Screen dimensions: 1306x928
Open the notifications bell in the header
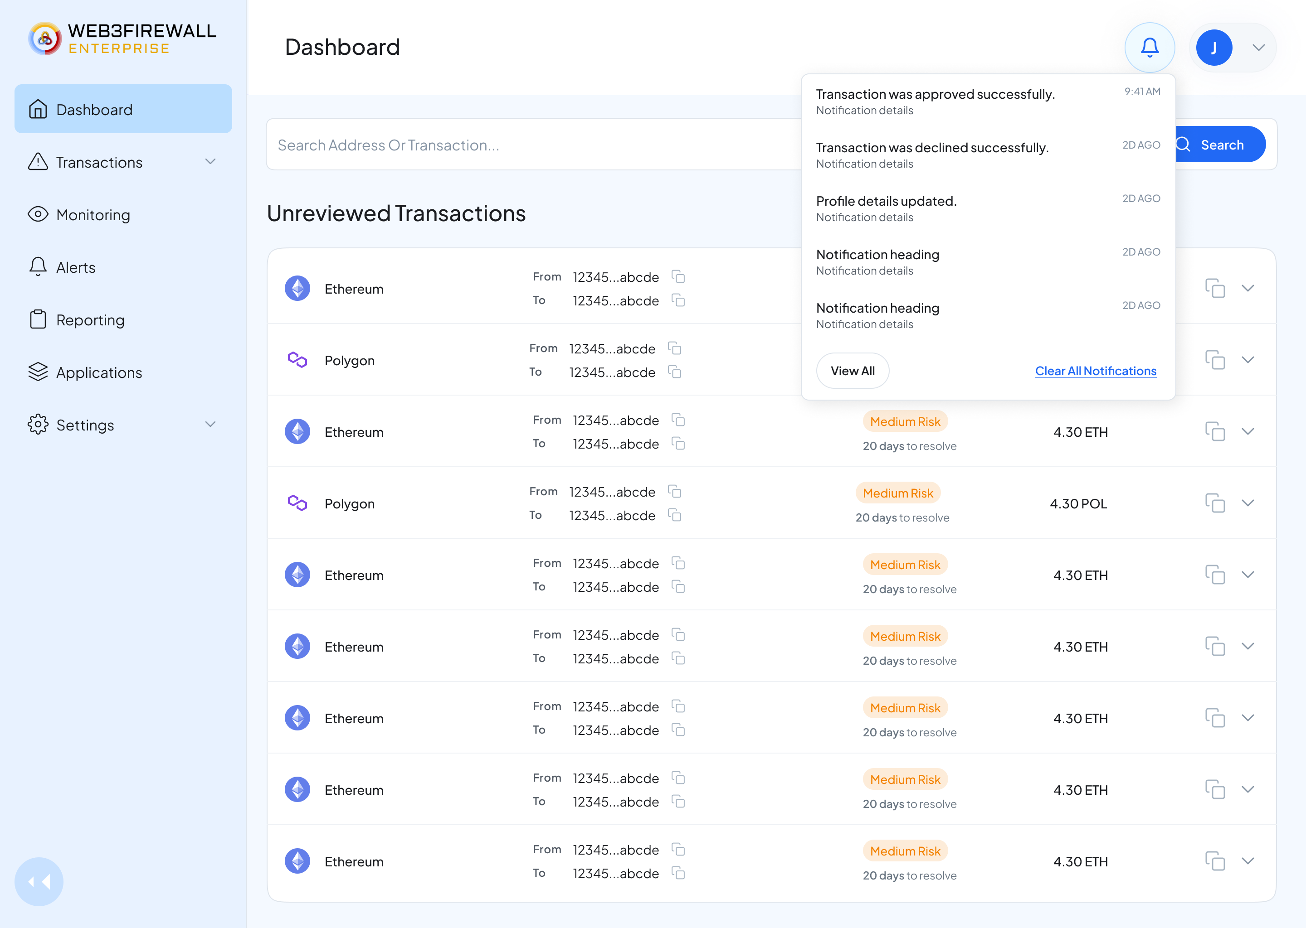(x=1150, y=48)
